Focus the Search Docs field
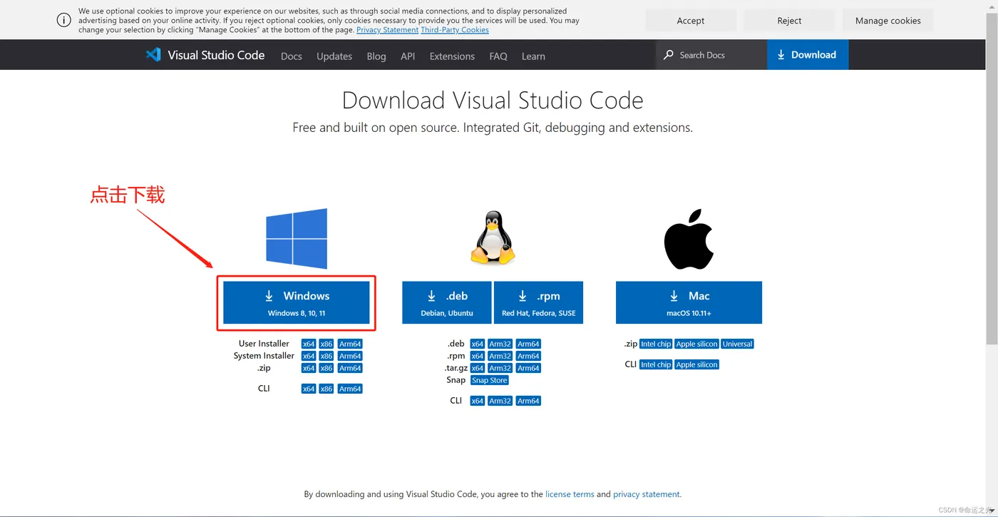This screenshot has height=517, width=998. click(711, 55)
